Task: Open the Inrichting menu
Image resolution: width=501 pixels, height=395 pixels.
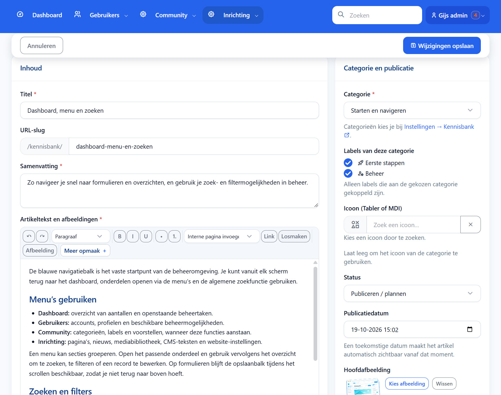Action: (x=233, y=15)
